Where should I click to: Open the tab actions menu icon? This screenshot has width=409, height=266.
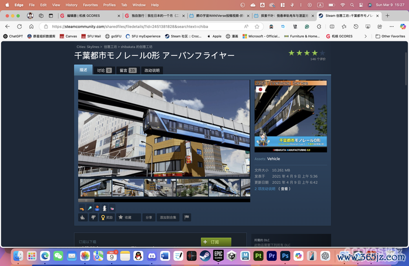[51, 16]
